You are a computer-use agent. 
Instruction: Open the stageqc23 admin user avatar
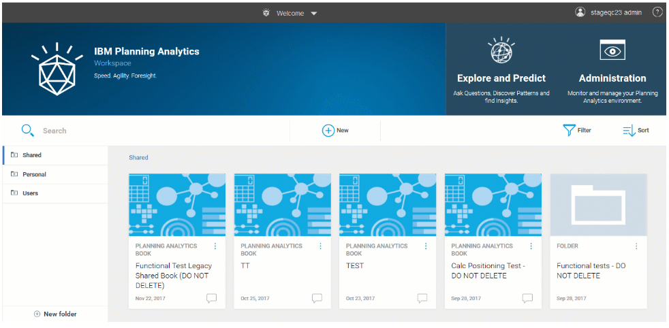point(580,12)
